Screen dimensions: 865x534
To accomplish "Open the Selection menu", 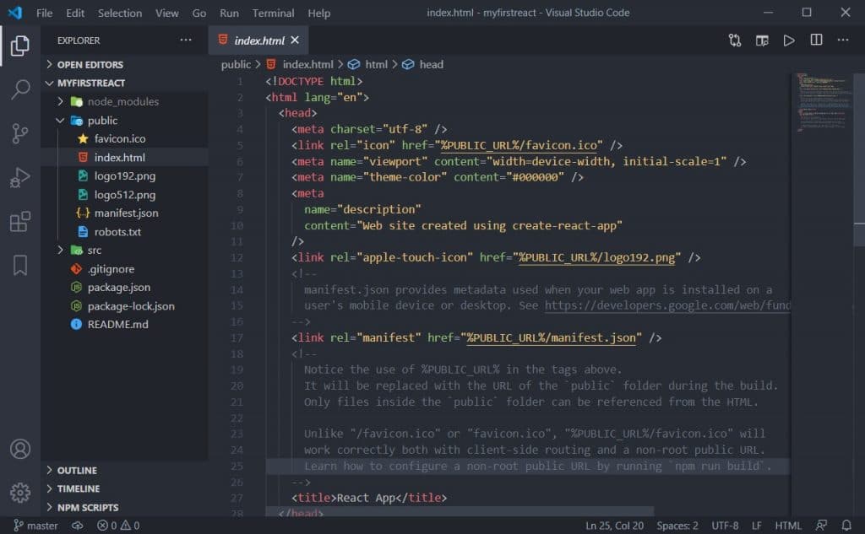I will coord(120,13).
